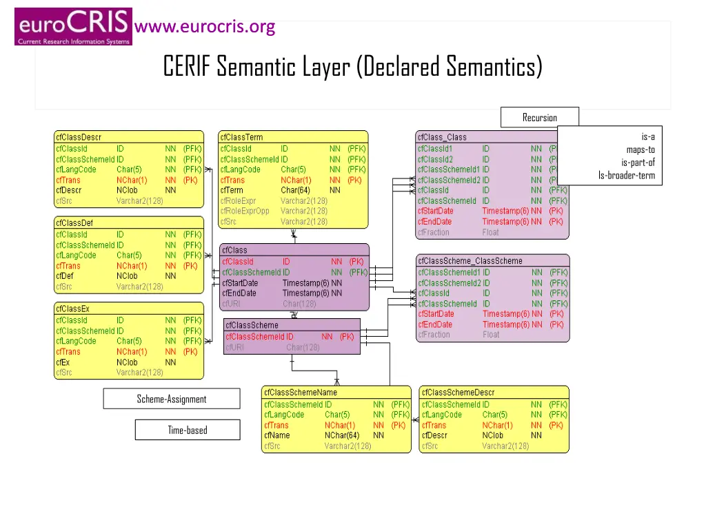706x529 pixels.
Task: Click the cfName field in cfClassSchemeName
Action: (x=336, y=435)
